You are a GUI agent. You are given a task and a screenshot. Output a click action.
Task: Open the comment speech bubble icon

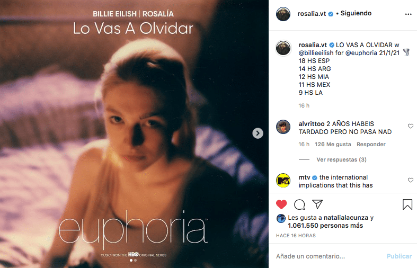pos(299,204)
